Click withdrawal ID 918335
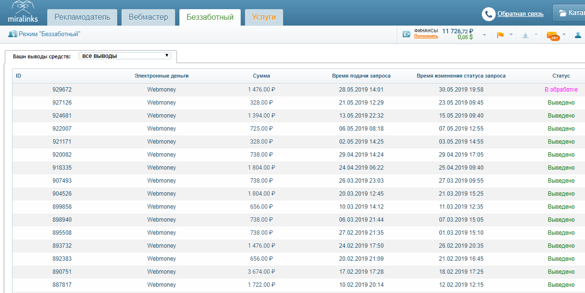 (62, 168)
